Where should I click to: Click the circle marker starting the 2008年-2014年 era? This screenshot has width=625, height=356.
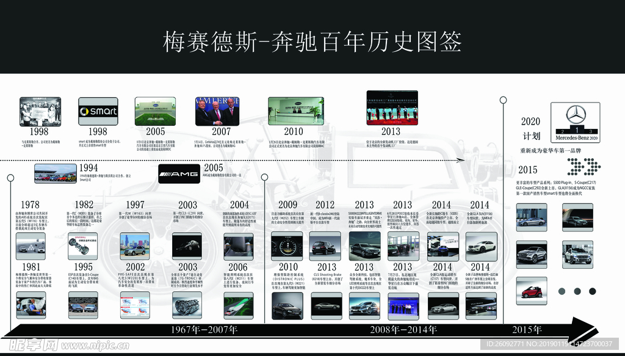click(265, 177)
